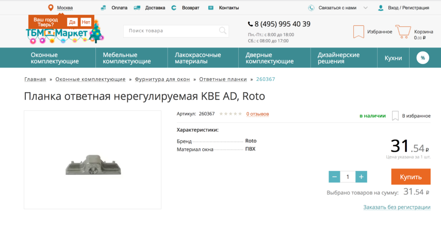Go to Оконные комплектующие breadcrumb
This screenshot has height=236, width=441.
point(90,79)
